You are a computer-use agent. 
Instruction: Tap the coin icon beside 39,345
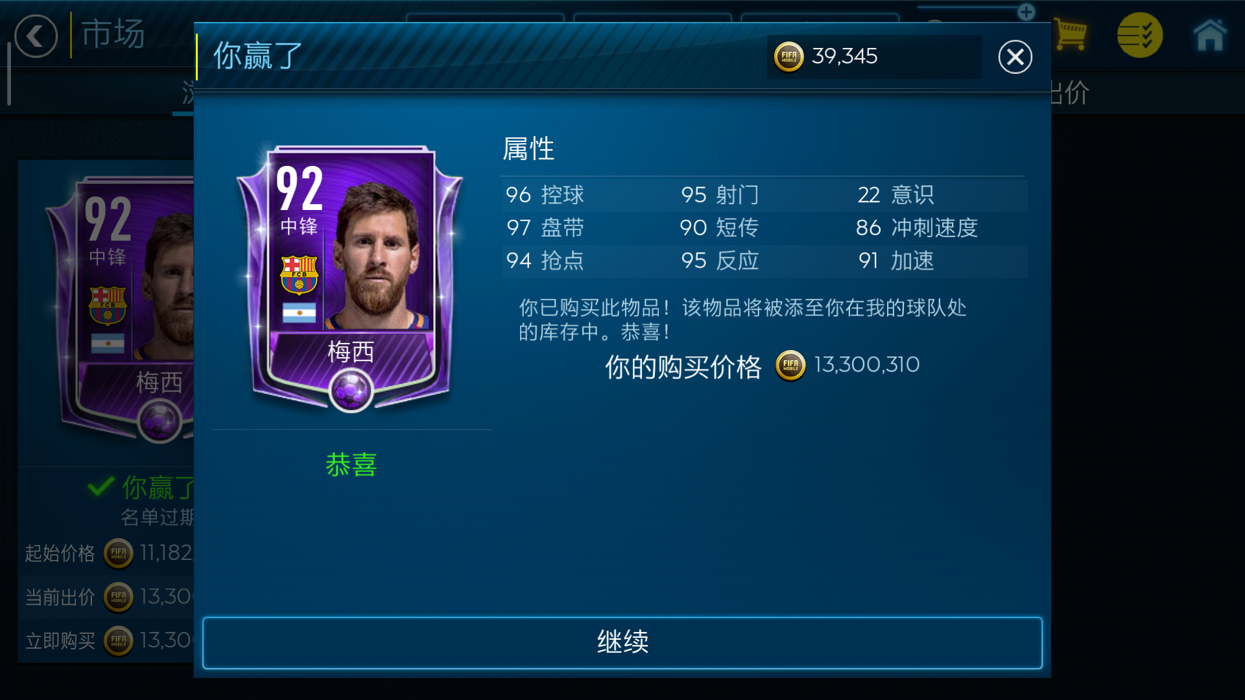(788, 57)
